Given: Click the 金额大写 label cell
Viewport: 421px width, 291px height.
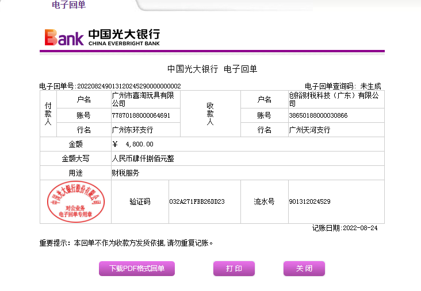Looking at the screenshot, I should [x=75, y=158].
